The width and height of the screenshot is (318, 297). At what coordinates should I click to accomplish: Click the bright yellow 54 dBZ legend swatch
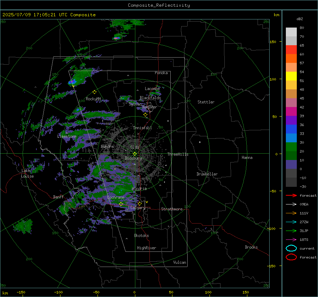(x=291, y=76)
